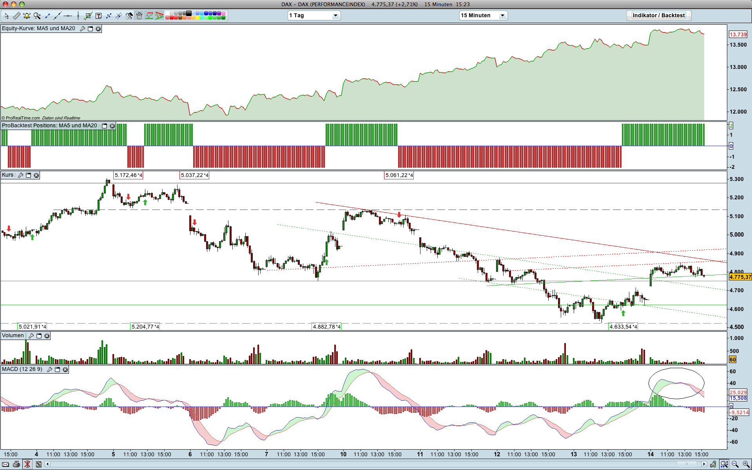Open the chart with green curve tool

point(88,16)
